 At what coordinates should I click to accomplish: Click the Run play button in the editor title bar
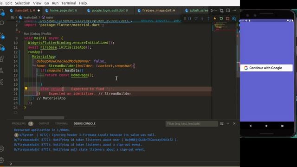212,11
